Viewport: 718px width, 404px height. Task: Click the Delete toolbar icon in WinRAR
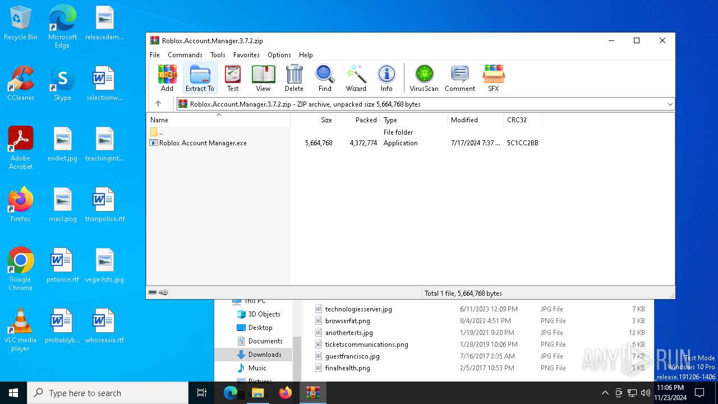[x=294, y=78]
